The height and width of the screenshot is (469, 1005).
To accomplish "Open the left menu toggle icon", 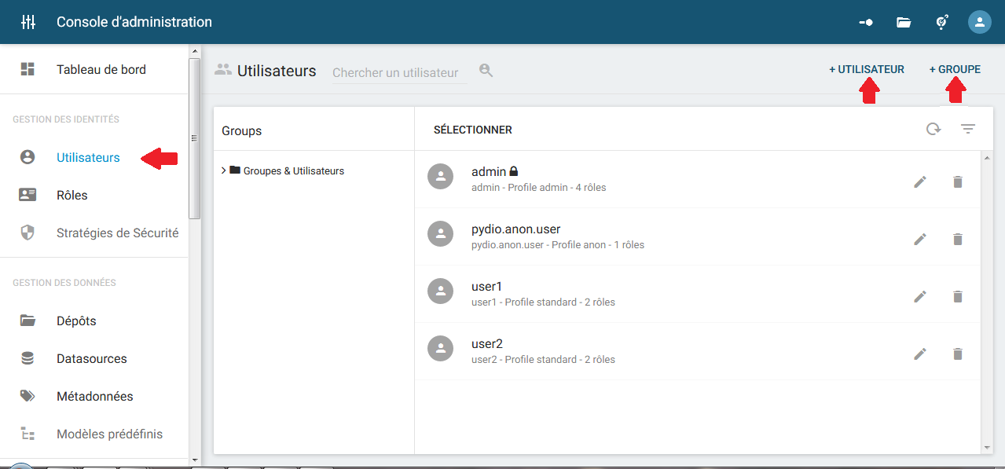I will (28, 22).
